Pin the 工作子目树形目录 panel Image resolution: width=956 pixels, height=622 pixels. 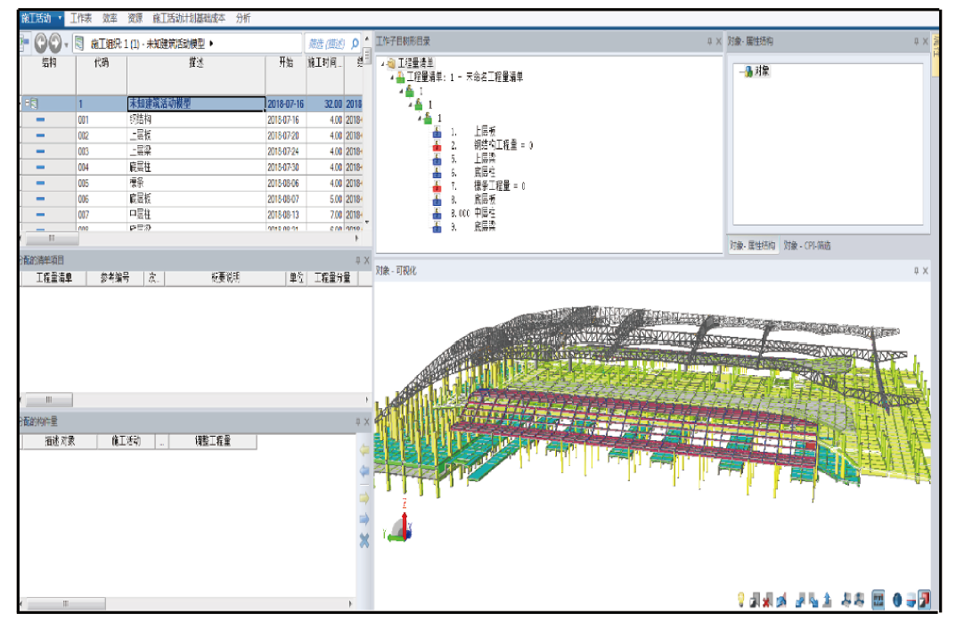[709, 41]
